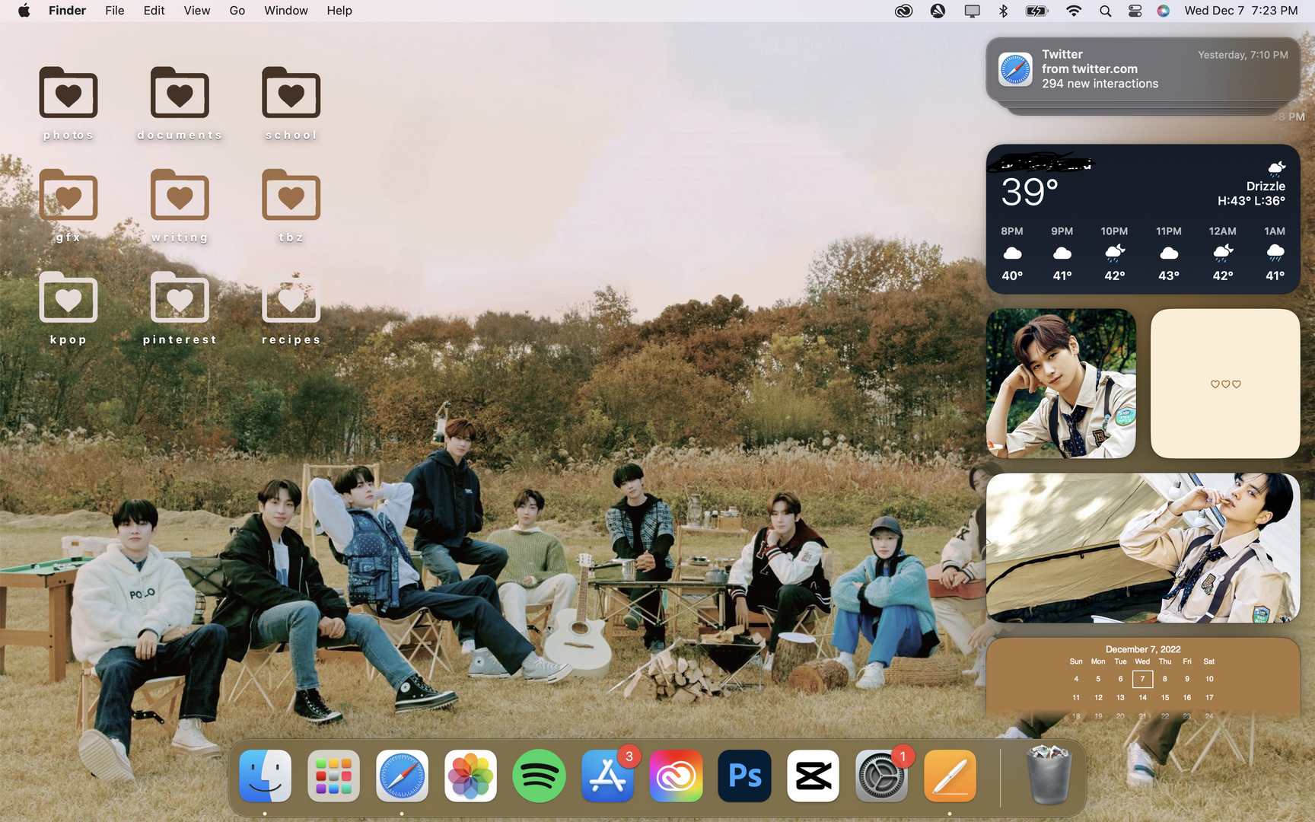Click the Creative Cloud menu bar icon

point(903,11)
